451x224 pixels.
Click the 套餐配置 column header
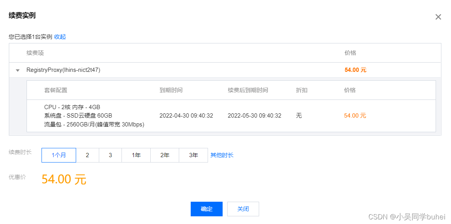[x=55, y=90]
